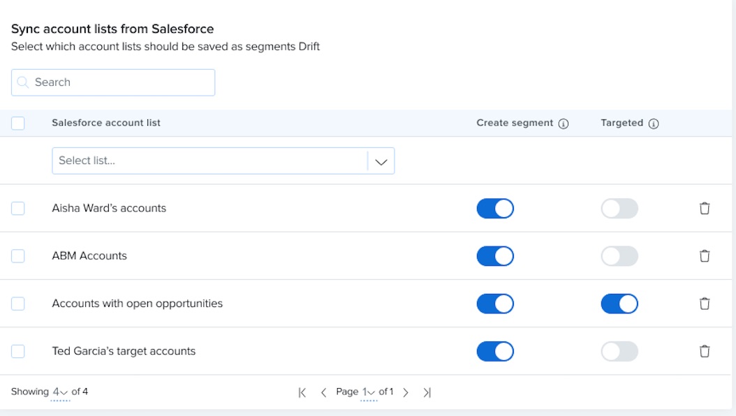Screen dimensions: 736x416
Task: Click Ted Garcia's target accounts name
Action: tap(124, 351)
